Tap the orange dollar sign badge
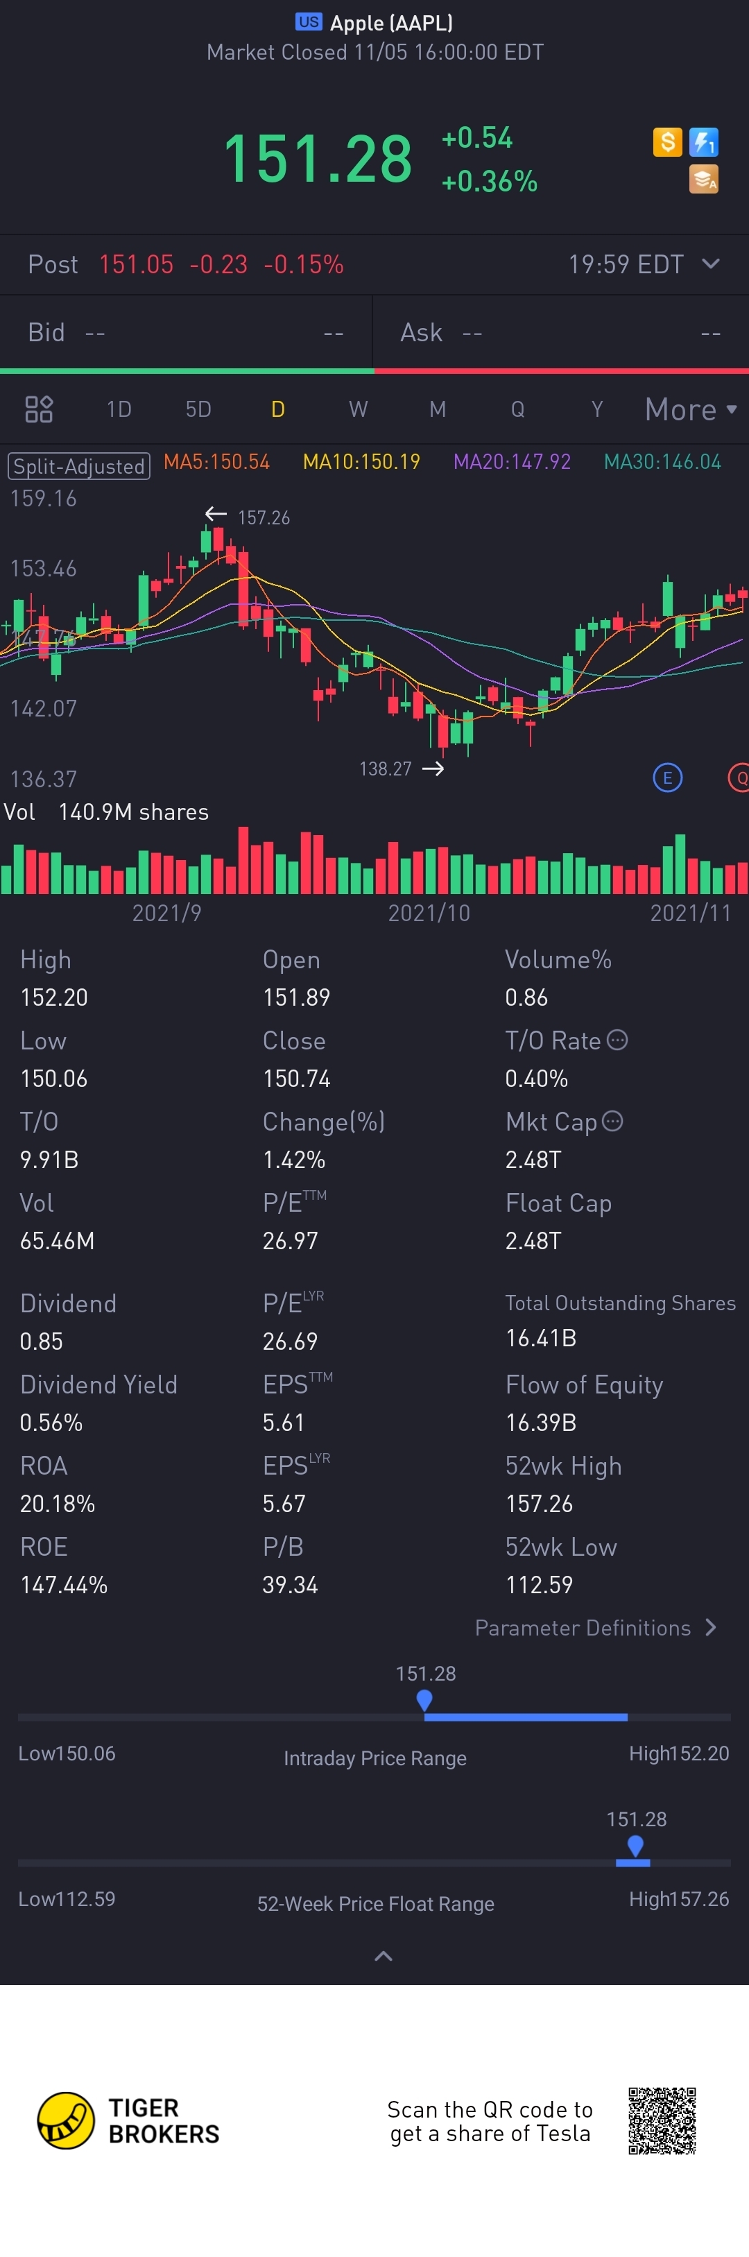This screenshot has width=749, height=2257. (x=666, y=142)
